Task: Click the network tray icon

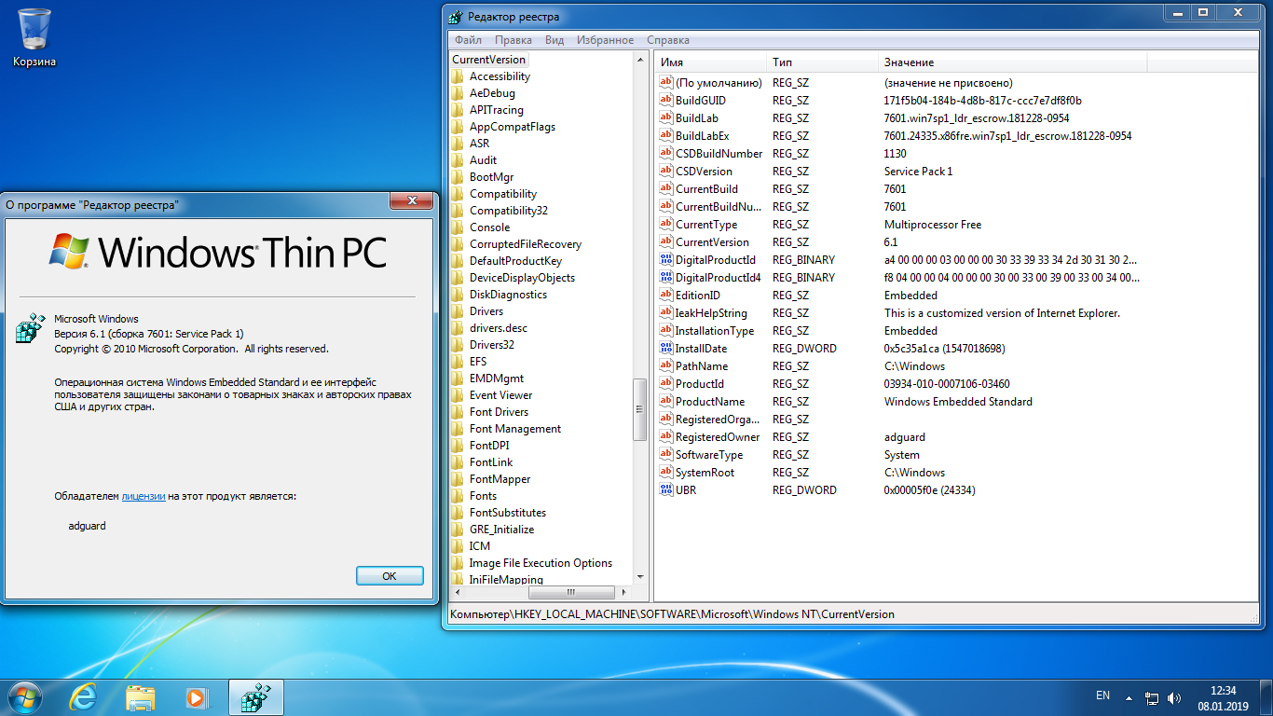Action: pyautogui.click(x=1152, y=697)
